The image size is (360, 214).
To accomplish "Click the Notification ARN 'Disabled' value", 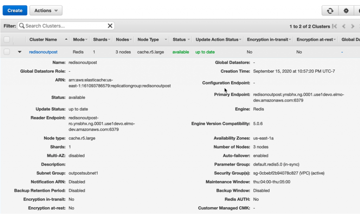I will coord(77,182).
